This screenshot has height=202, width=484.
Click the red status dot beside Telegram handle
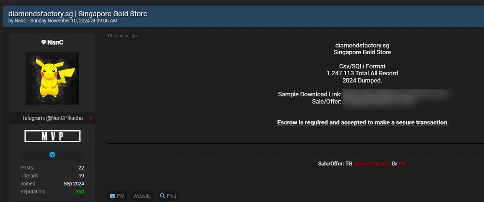coord(91,118)
